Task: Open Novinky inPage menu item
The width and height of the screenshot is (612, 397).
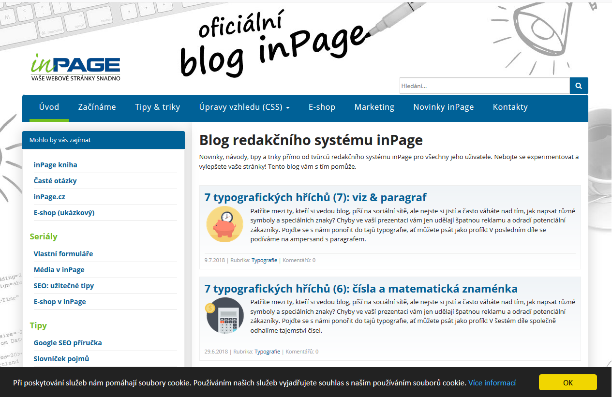Action: (443, 107)
